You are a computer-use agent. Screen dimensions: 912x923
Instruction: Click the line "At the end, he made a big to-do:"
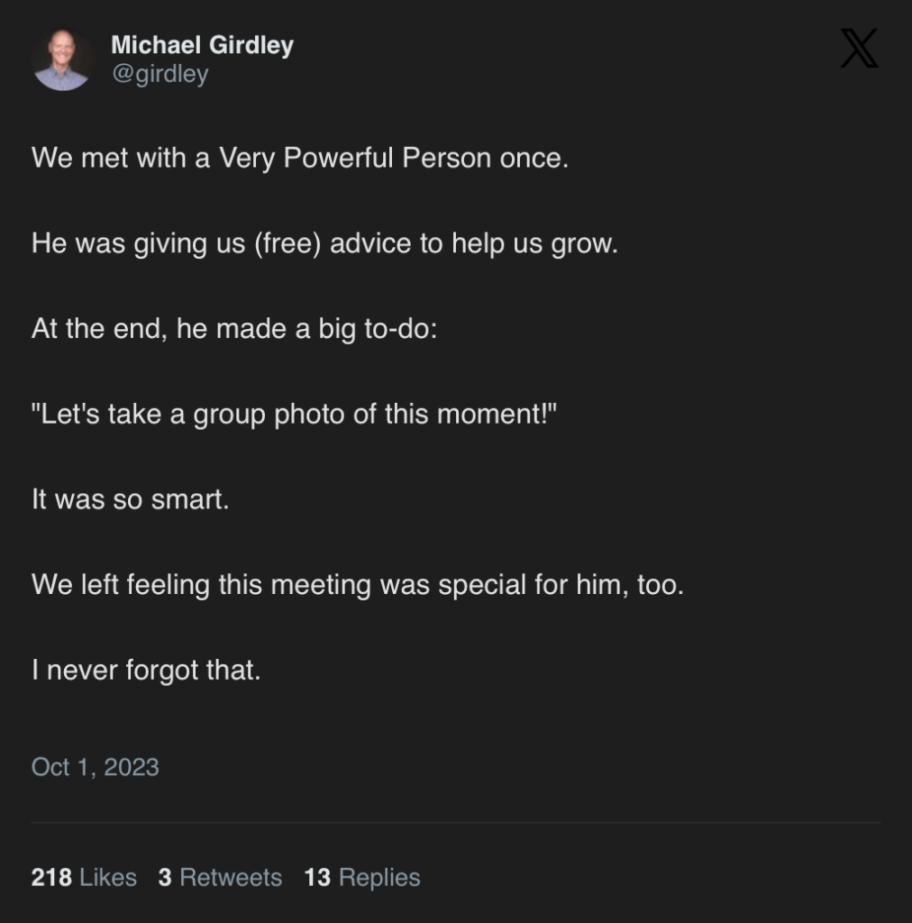pos(233,328)
